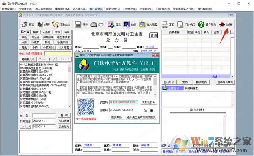
Task: Click the << previous date button
Action: tap(23, 126)
